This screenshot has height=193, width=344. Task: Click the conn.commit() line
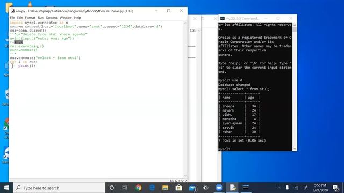point(24,50)
